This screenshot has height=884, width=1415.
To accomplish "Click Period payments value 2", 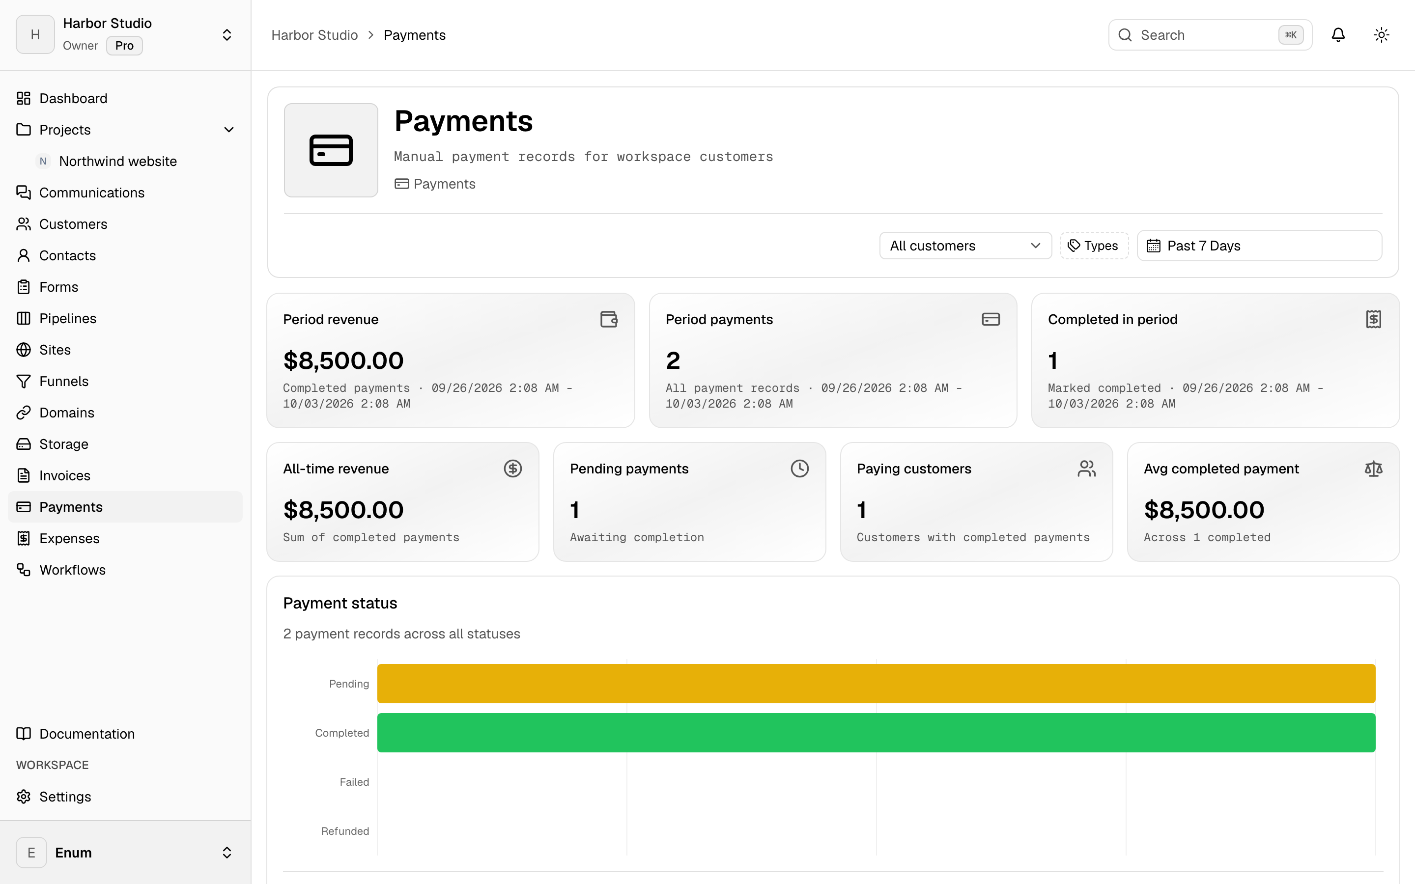I will tap(673, 361).
